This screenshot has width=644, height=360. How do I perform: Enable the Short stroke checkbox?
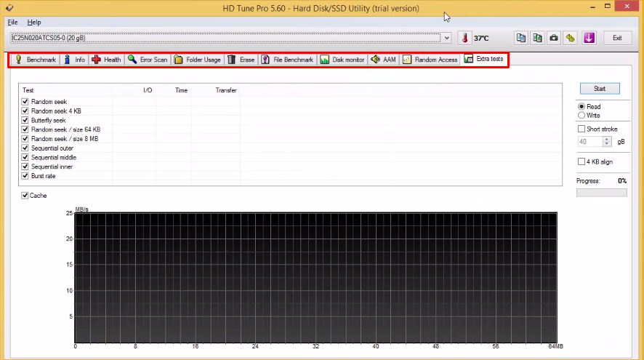click(581, 129)
